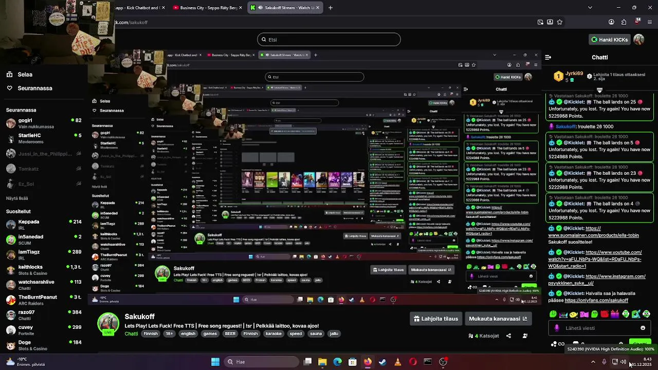Open recommended channel keithlocks
Viewport: 658px width, 370px height.
[44, 270]
